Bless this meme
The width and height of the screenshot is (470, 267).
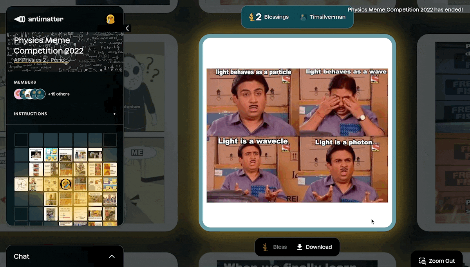pos(275,247)
